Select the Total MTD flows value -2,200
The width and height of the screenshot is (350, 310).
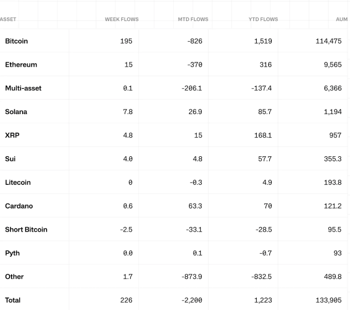(192, 300)
